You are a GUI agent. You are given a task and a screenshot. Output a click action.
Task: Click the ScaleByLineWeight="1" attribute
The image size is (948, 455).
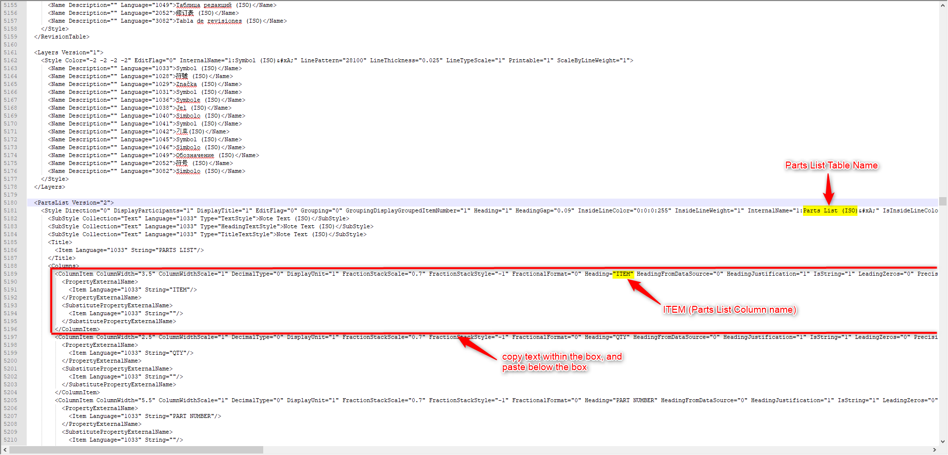pyautogui.click(x=593, y=60)
